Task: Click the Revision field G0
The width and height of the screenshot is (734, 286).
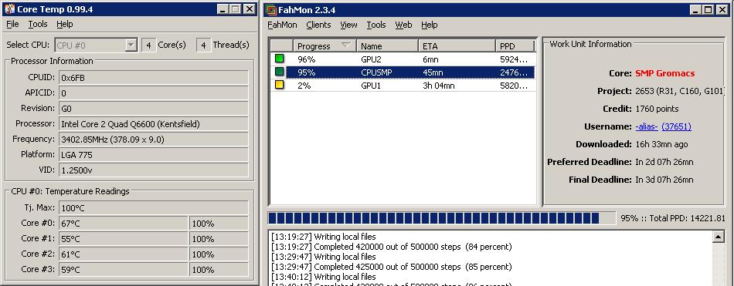Action: coord(154,109)
